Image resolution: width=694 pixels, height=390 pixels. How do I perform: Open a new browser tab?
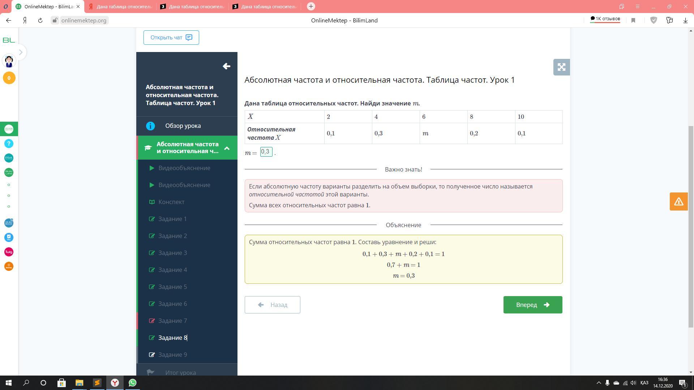(311, 6)
